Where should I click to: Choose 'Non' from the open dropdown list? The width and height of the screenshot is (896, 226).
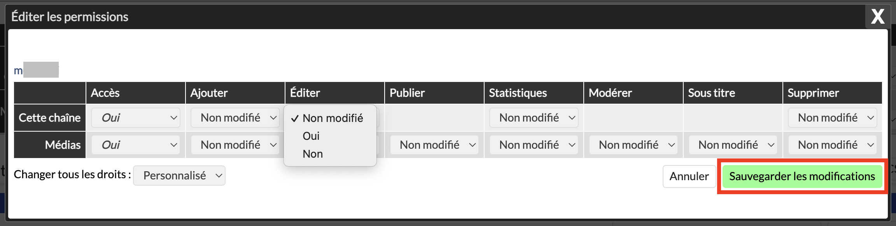(x=313, y=154)
